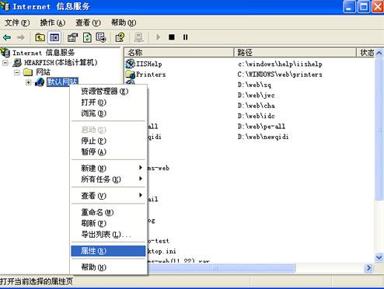384x289 pixels.
Task: Click the Back arrow toolbar icon
Action: (7, 38)
